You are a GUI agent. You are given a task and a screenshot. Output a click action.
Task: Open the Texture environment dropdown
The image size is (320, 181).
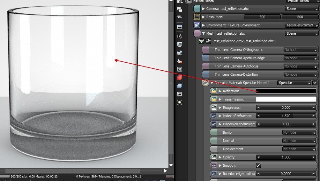(x=301, y=25)
